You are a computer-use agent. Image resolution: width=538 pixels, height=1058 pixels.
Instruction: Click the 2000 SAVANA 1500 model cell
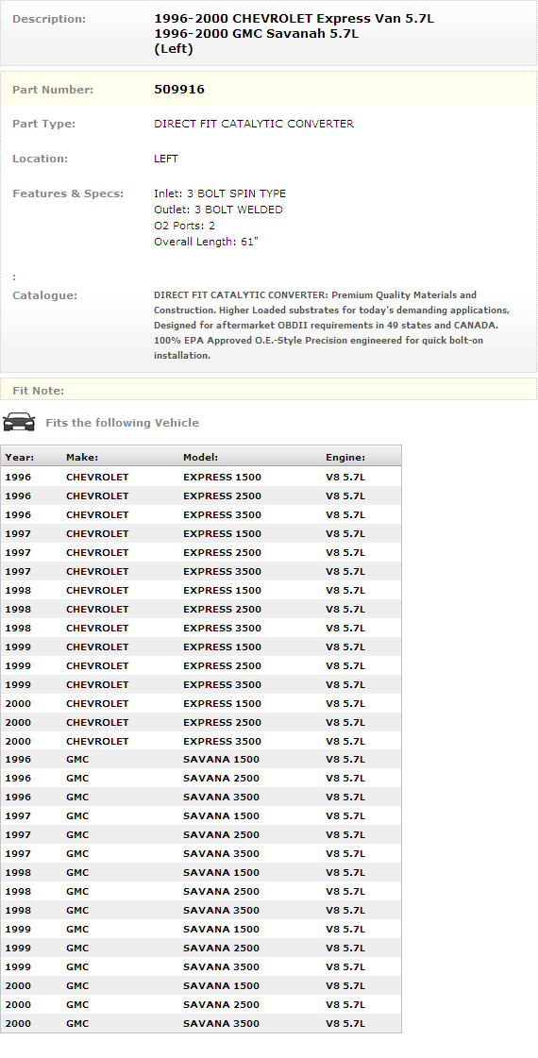click(222, 986)
